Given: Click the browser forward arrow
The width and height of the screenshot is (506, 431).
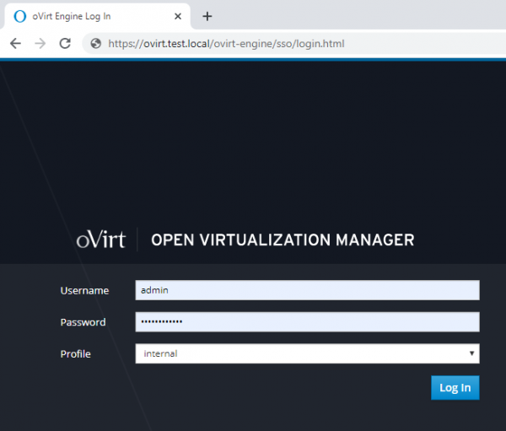Looking at the screenshot, I should click(40, 44).
